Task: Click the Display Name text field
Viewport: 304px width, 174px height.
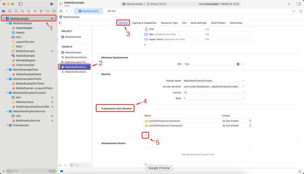Action: (x=211, y=81)
